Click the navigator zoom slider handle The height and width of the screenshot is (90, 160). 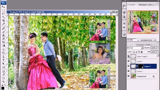click(145, 40)
